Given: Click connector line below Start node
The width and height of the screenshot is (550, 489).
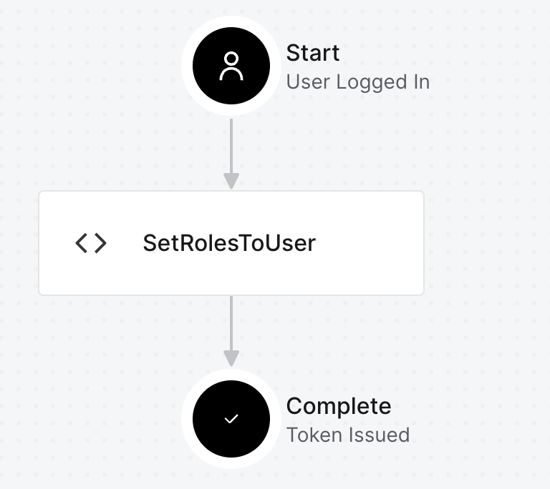Looking at the screenshot, I should (231, 143).
